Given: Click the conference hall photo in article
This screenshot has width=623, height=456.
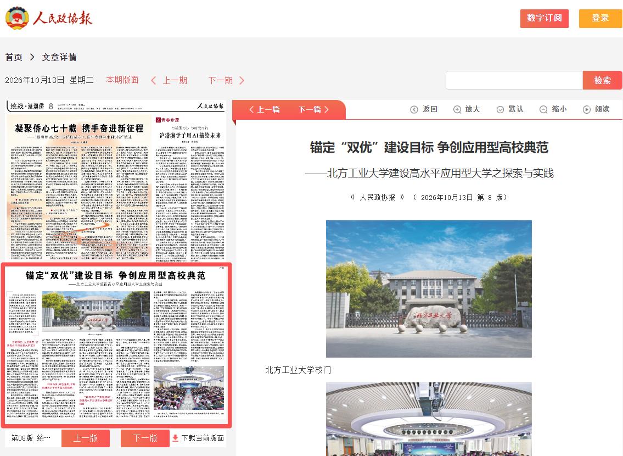Looking at the screenshot, I should coord(429,419).
